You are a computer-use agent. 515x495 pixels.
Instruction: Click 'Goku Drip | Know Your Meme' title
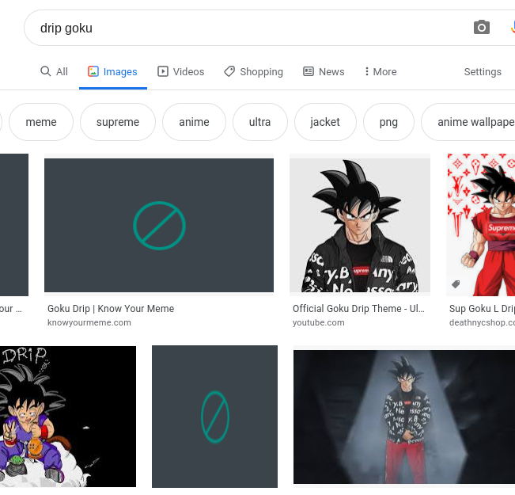111,309
